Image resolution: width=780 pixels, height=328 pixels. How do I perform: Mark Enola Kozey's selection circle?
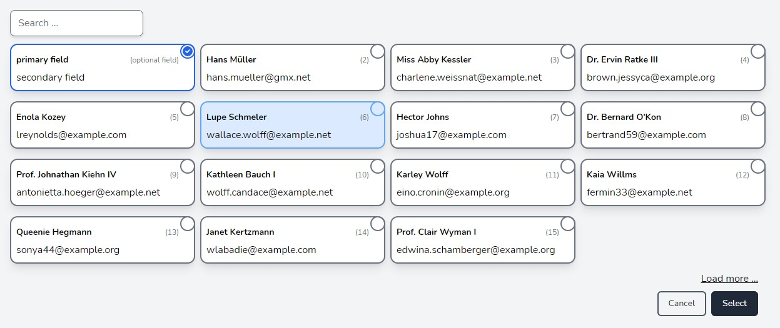(187, 109)
